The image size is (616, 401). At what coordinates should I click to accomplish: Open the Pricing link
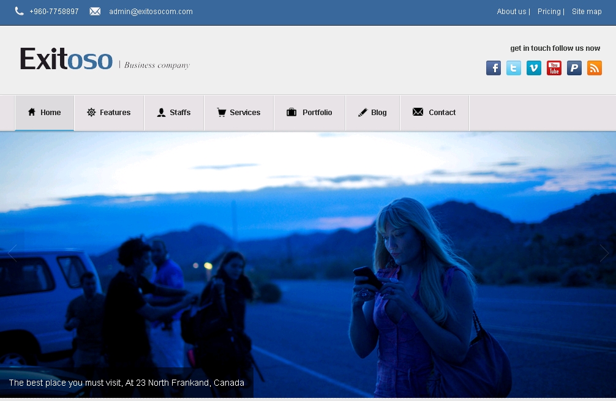549,12
